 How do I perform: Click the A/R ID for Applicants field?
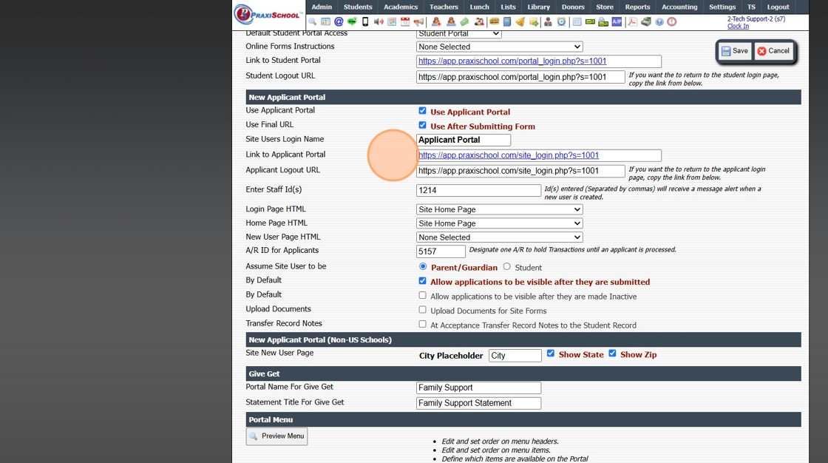(441, 251)
